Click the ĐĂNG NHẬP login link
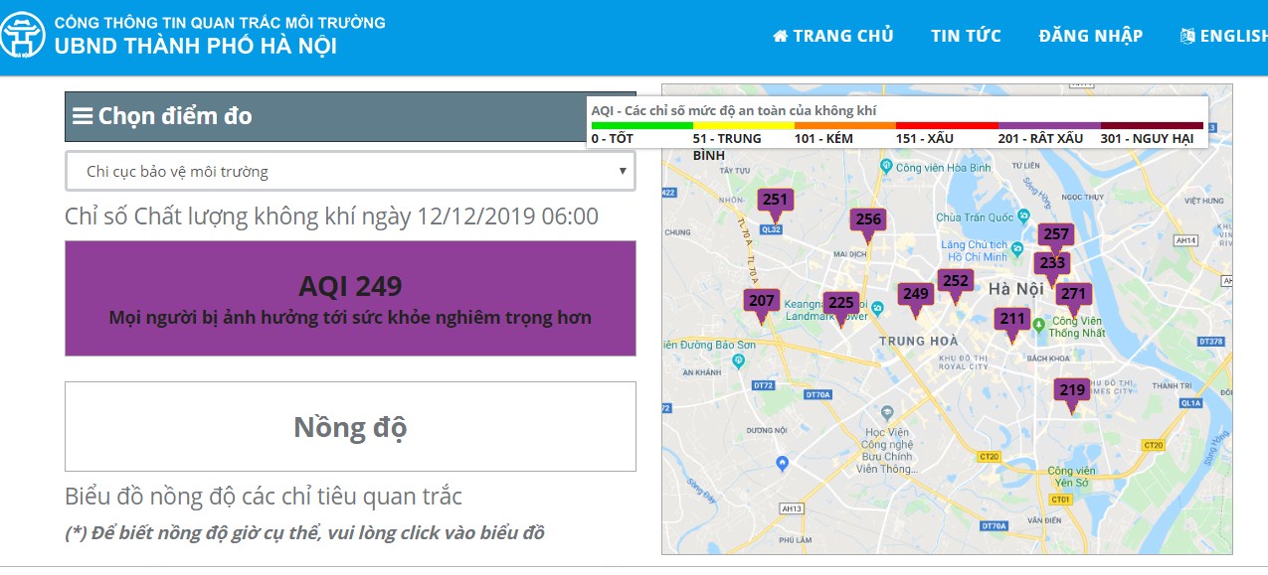The image size is (1268, 575). [x=1090, y=36]
